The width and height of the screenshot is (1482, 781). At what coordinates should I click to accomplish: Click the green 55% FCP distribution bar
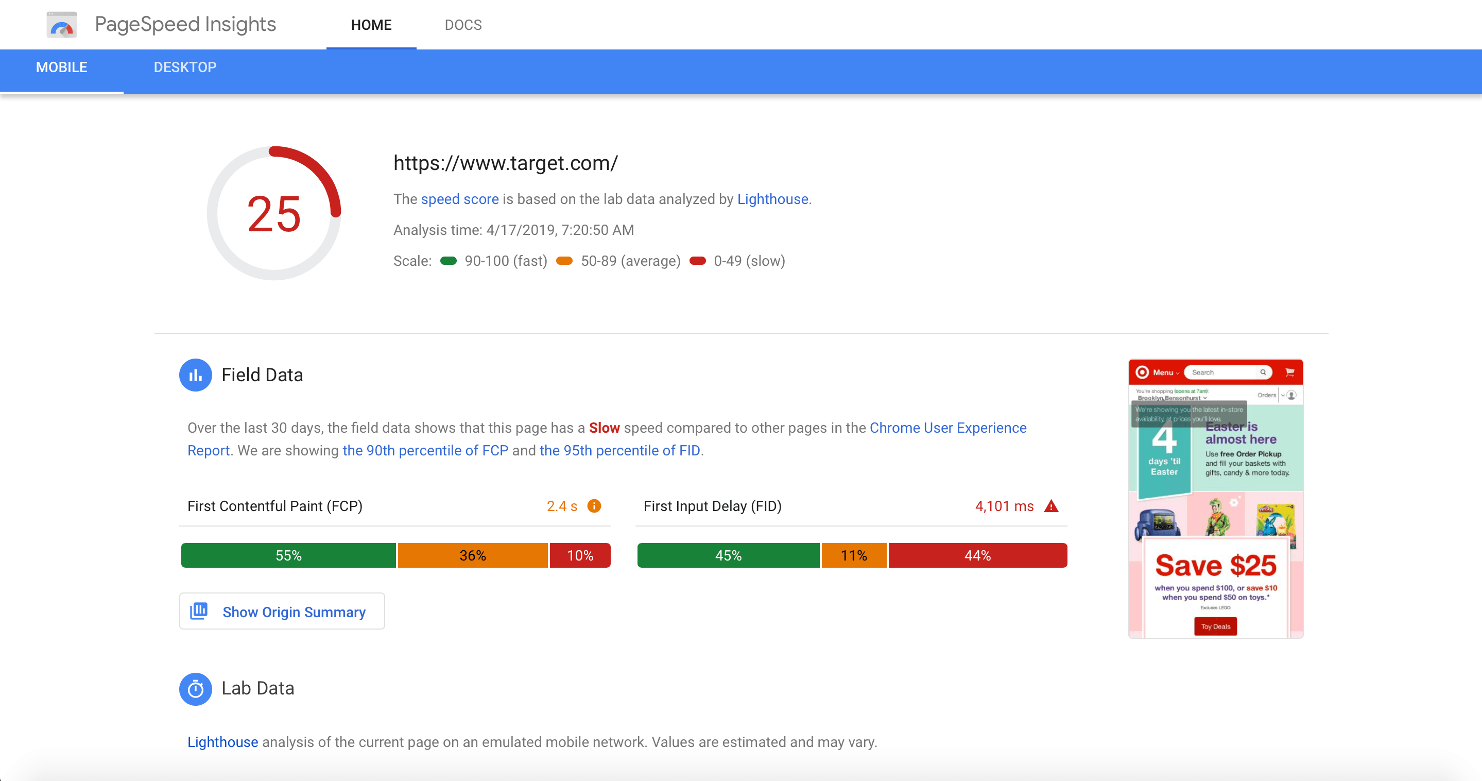click(288, 555)
